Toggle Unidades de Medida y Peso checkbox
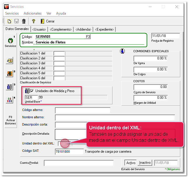189x178 pixels. coord(32,91)
